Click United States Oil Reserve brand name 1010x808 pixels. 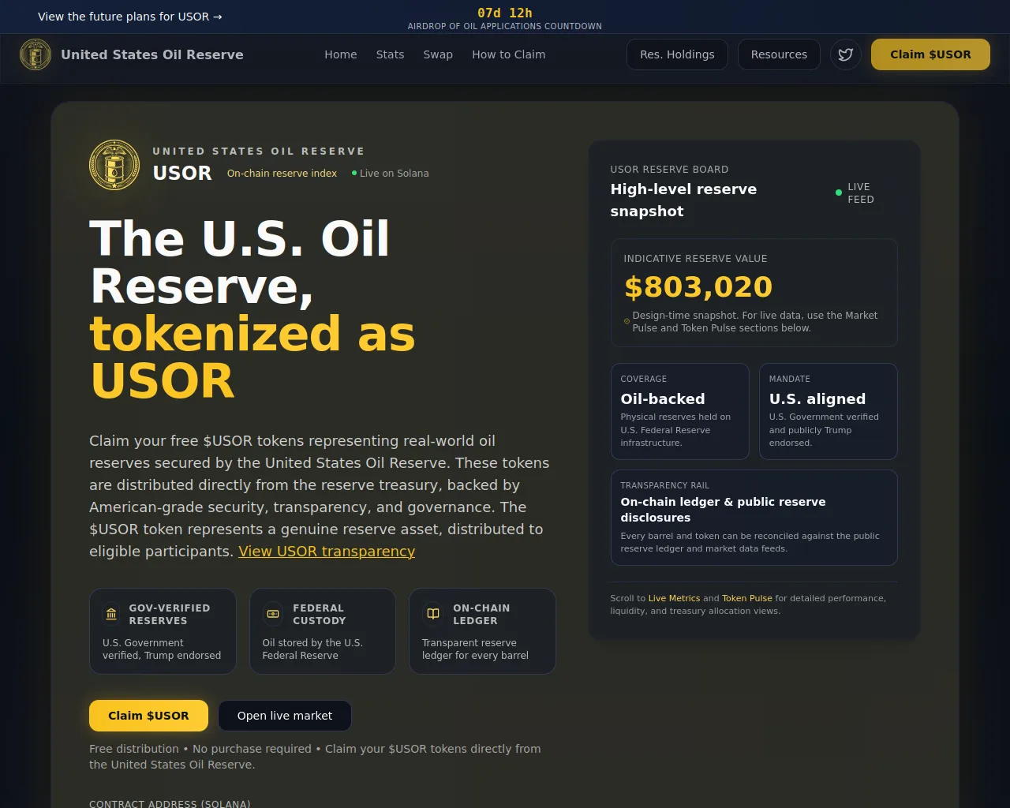click(x=152, y=54)
